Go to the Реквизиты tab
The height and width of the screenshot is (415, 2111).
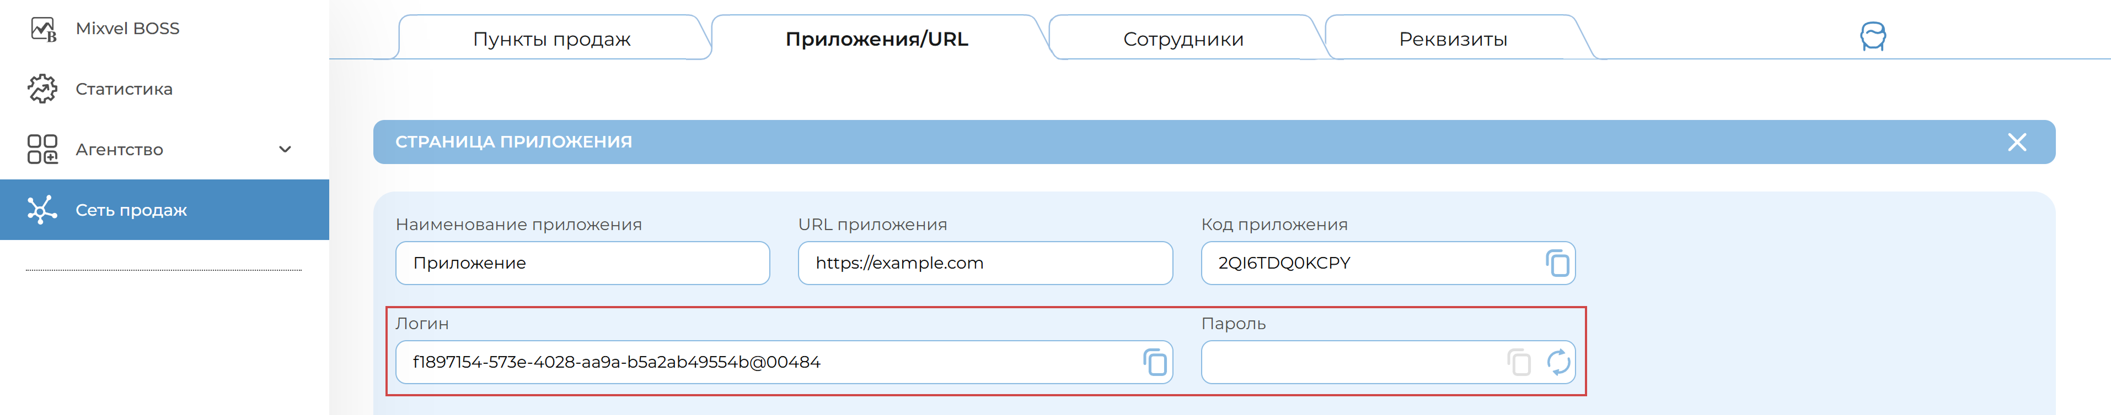click(x=1452, y=39)
